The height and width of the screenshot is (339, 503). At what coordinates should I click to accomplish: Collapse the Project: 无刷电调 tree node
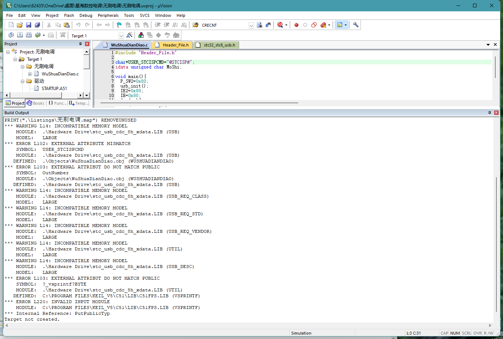8,52
